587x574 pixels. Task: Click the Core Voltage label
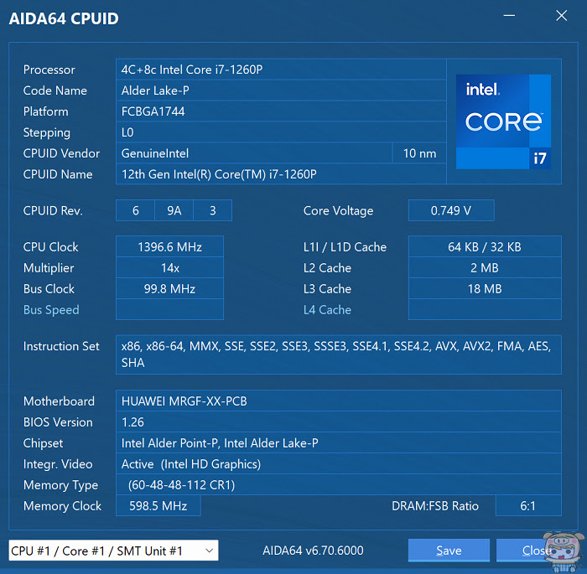(x=338, y=210)
